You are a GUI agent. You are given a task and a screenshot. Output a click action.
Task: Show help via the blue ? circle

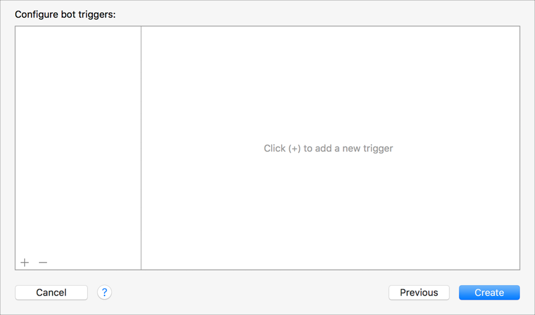pyautogui.click(x=104, y=292)
